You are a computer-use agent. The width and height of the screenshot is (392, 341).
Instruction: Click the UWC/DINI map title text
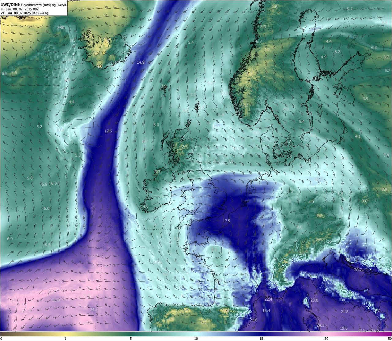tap(34, 5)
